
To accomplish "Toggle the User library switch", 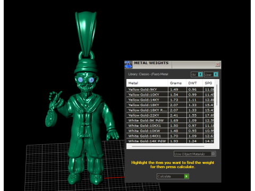I will [211, 74].
